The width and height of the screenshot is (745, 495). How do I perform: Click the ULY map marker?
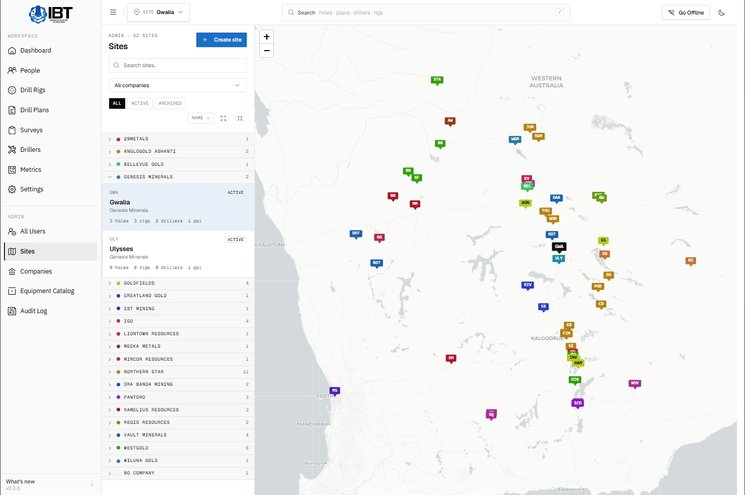(x=559, y=259)
